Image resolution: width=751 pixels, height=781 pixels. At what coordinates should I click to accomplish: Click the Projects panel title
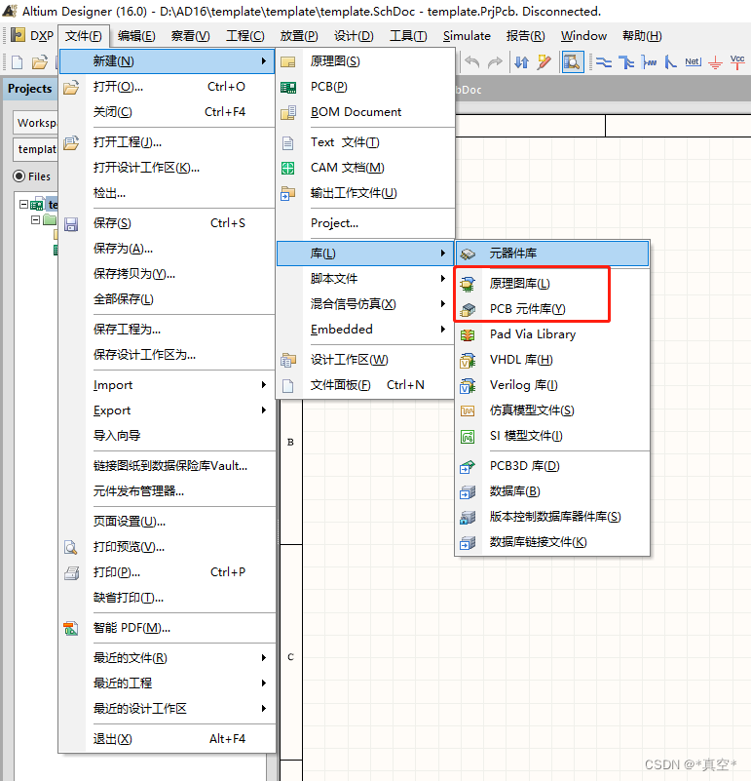coord(30,89)
